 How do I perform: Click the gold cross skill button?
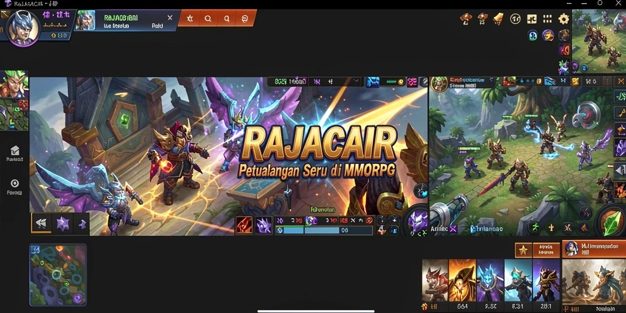(x=551, y=228)
